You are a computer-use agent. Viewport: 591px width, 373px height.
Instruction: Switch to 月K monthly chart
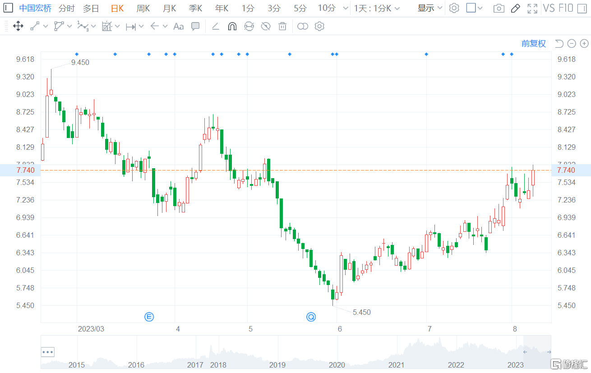[x=169, y=8]
